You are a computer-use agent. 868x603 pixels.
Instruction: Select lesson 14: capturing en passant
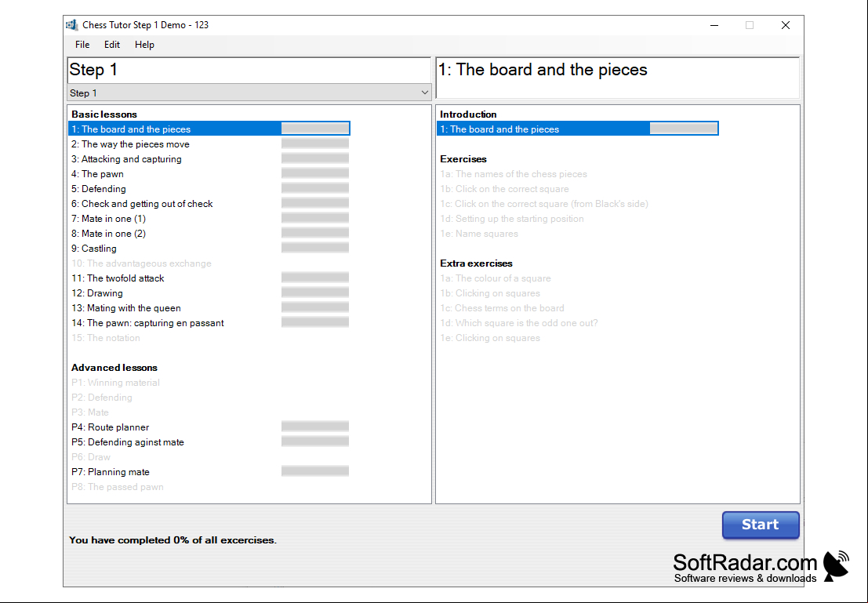(148, 323)
